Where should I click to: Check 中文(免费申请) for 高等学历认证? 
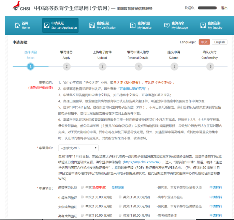click(x=82, y=187)
